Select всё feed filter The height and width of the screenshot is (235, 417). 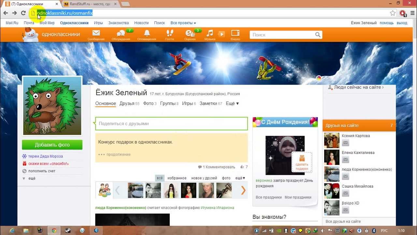click(x=160, y=178)
